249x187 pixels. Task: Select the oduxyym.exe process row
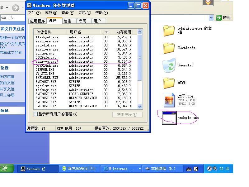point(85,61)
